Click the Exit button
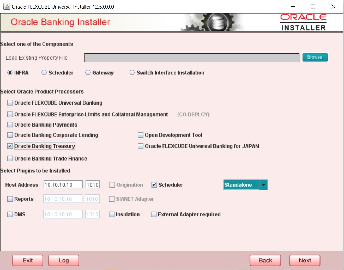 [28, 260]
